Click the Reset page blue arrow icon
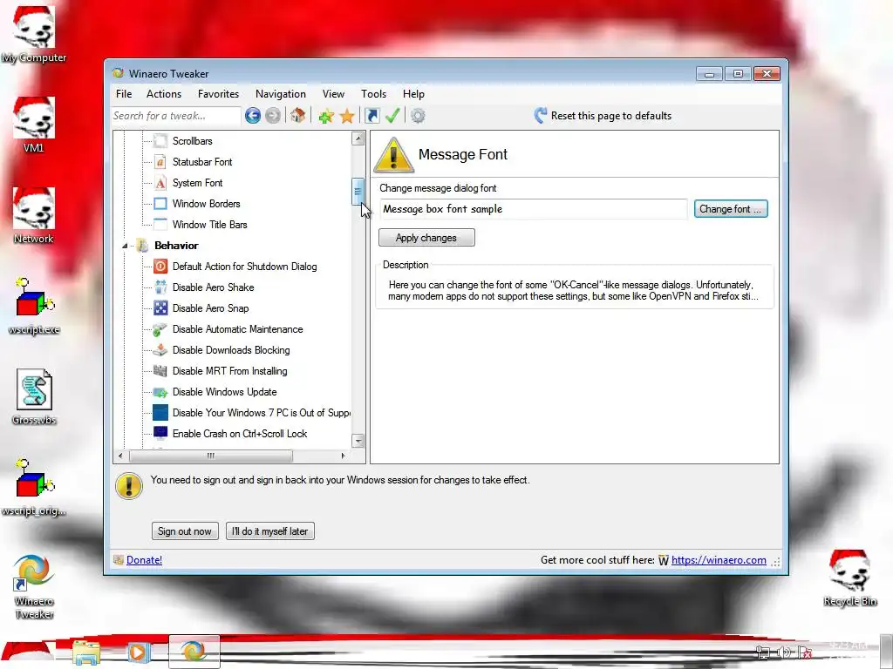The height and width of the screenshot is (669, 893). coord(541,116)
